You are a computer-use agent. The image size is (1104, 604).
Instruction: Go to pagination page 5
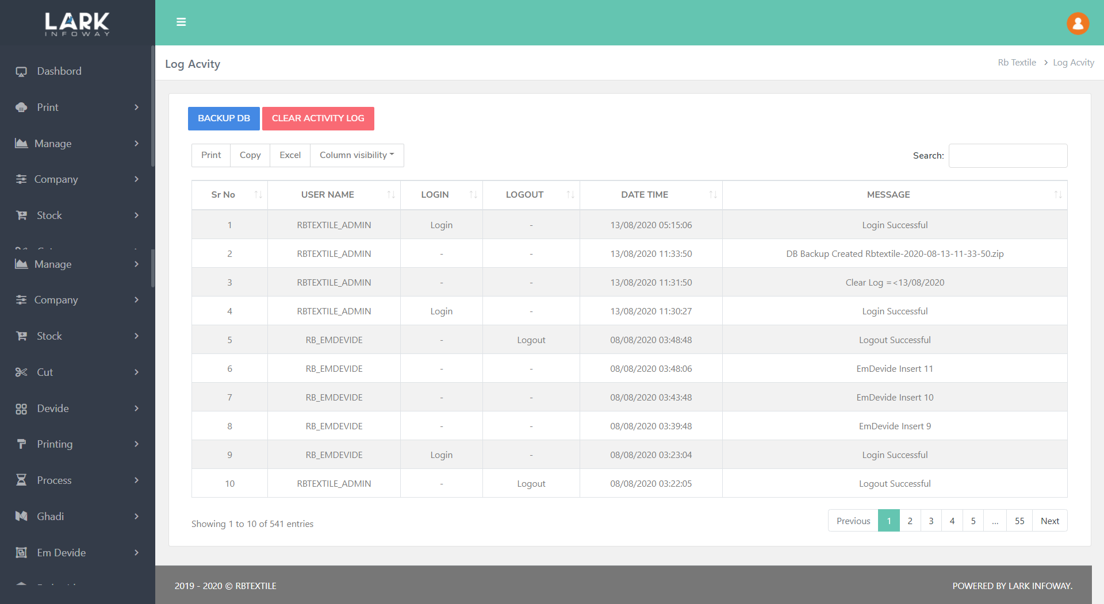click(973, 521)
